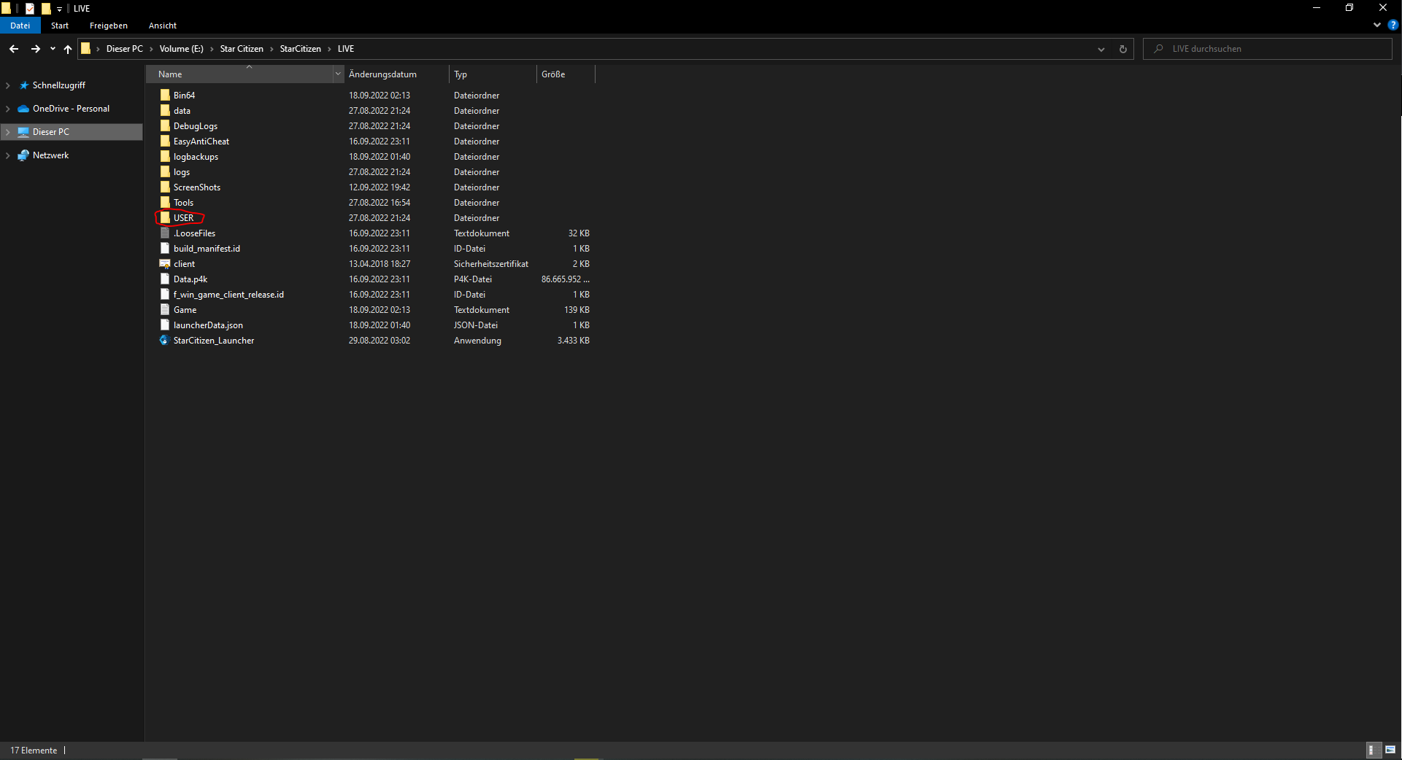
Task: Open the Freigeben ribbon tab
Action: point(109,26)
